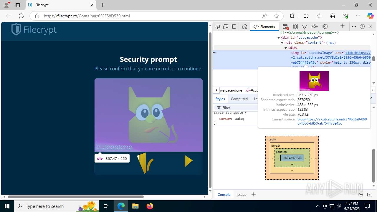Activate the inspect element picker tool
Viewport: 377px width, 212px height.
tap(217, 26)
